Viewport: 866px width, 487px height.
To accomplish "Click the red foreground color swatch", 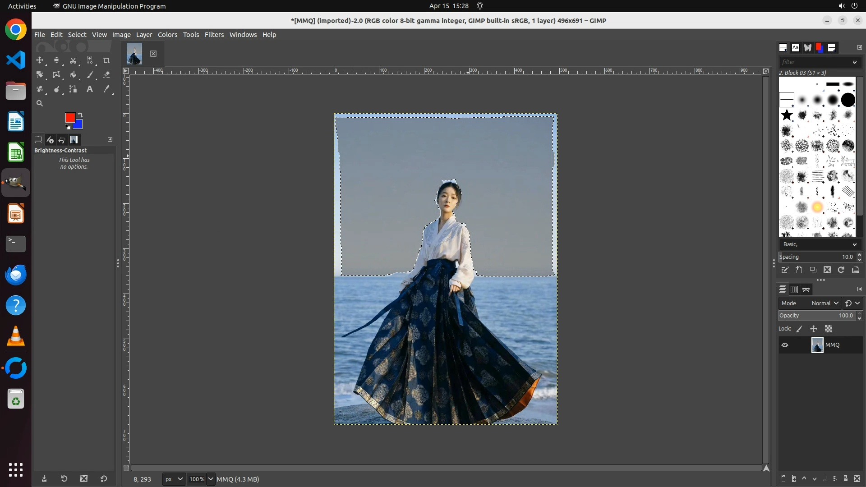I will click(x=69, y=117).
